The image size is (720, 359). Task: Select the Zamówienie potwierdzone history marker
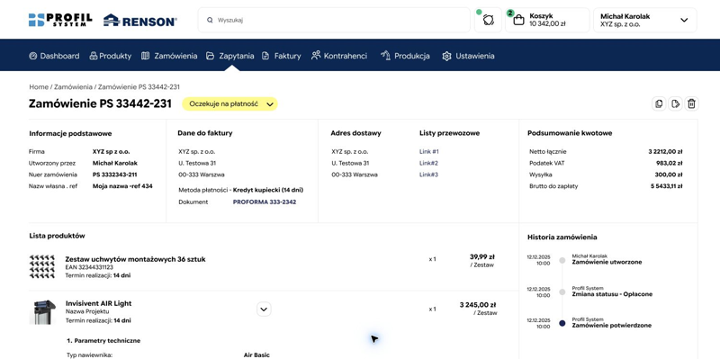(x=562, y=323)
